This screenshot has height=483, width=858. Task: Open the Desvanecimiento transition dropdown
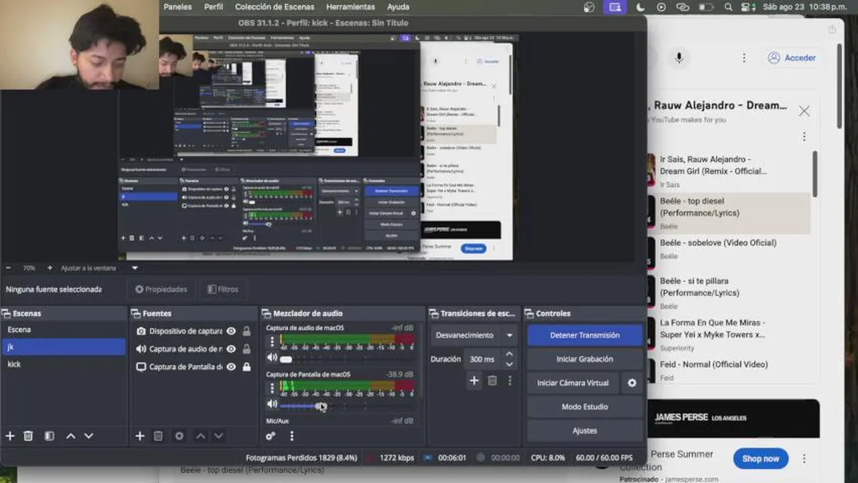474,335
